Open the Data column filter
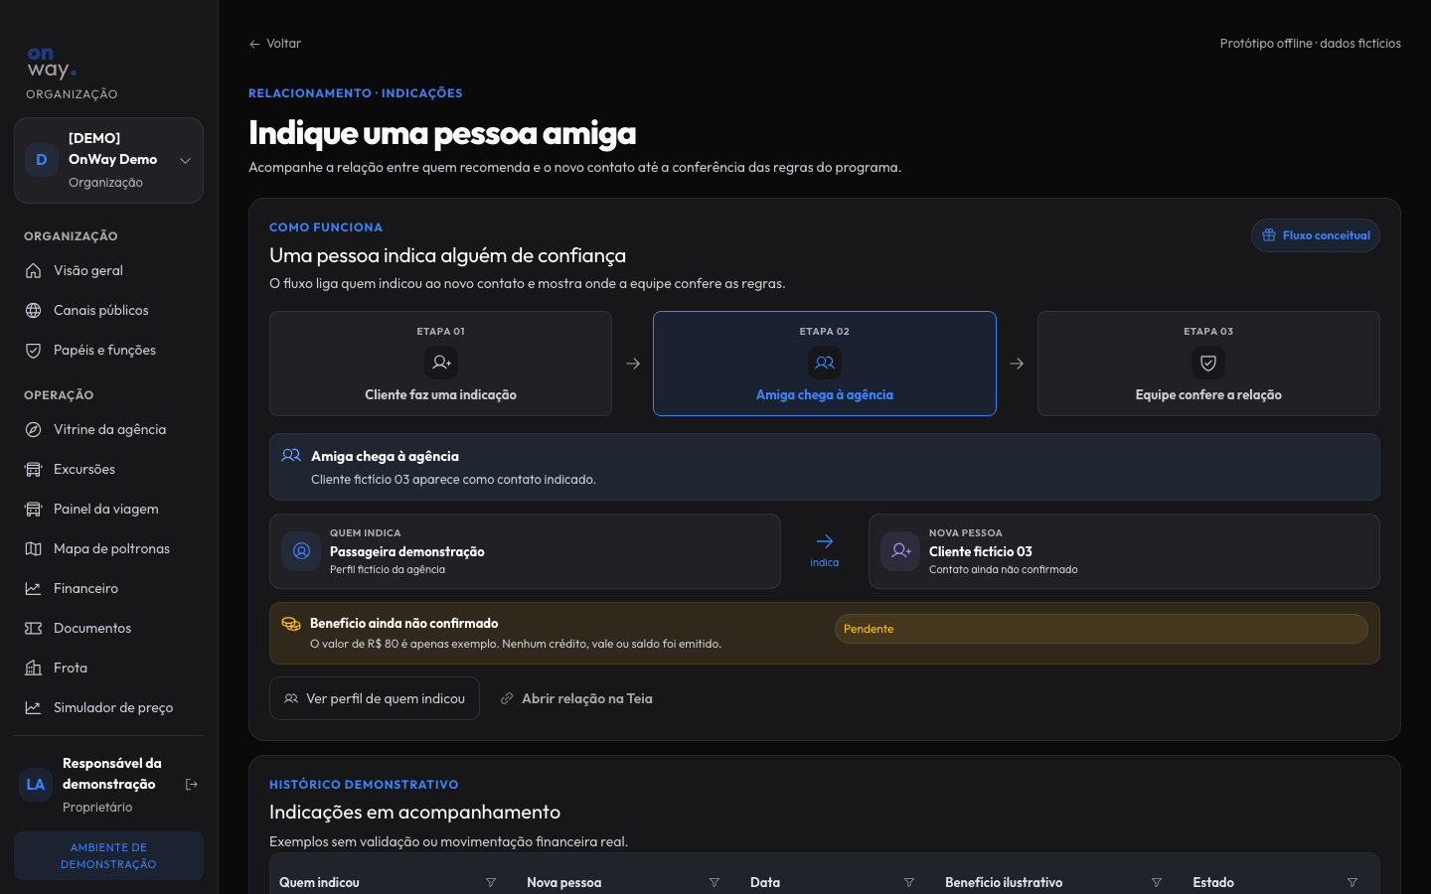Screen dimensions: 1431x894 [909, 882]
